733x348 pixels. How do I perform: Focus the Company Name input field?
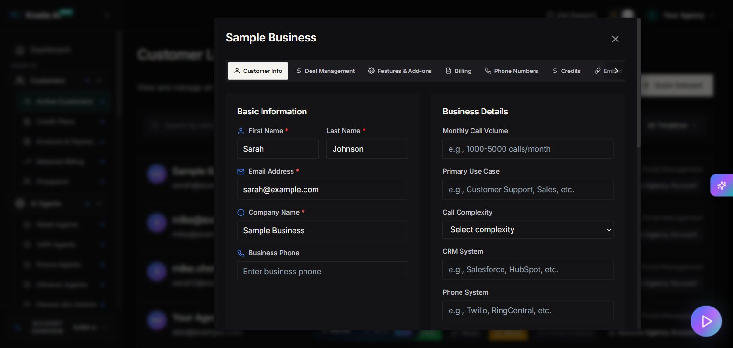[x=323, y=230]
